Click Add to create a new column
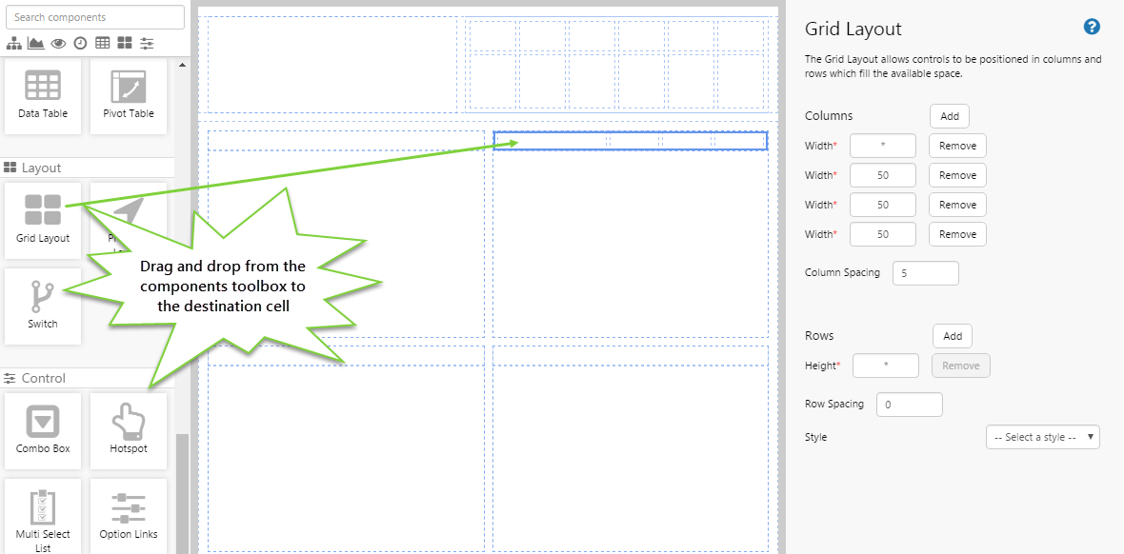This screenshot has height=554, width=1124. 949,115
